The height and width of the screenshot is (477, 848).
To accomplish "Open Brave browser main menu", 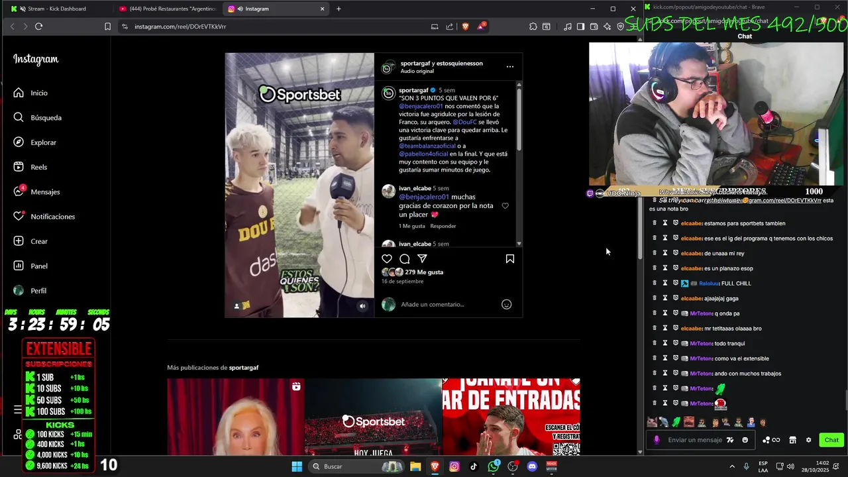I will [633, 26].
